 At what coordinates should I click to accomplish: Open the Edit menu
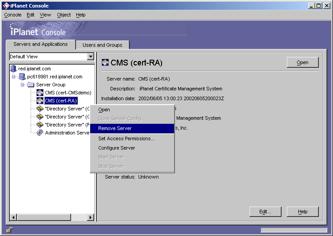tap(30, 15)
